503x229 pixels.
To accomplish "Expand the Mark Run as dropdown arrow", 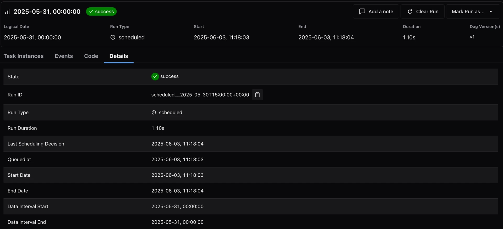I will [491, 12].
